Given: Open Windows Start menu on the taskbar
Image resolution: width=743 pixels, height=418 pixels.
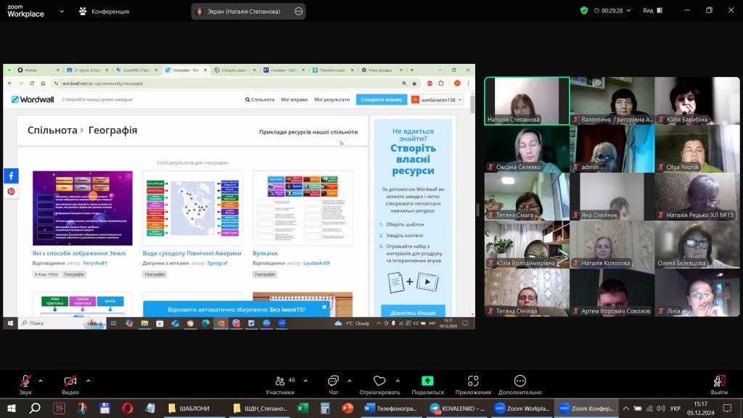Looking at the screenshot, I should click(12, 409).
